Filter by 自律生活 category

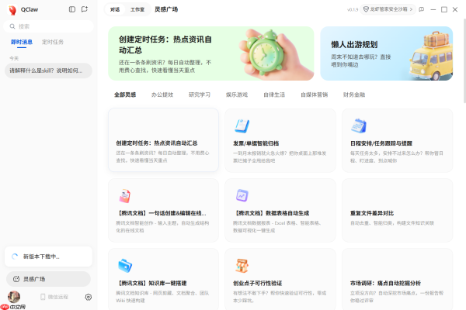click(274, 95)
